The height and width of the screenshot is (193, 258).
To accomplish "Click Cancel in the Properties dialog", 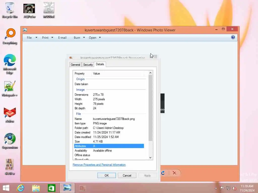I will pyautogui.click(x=127, y=175).
